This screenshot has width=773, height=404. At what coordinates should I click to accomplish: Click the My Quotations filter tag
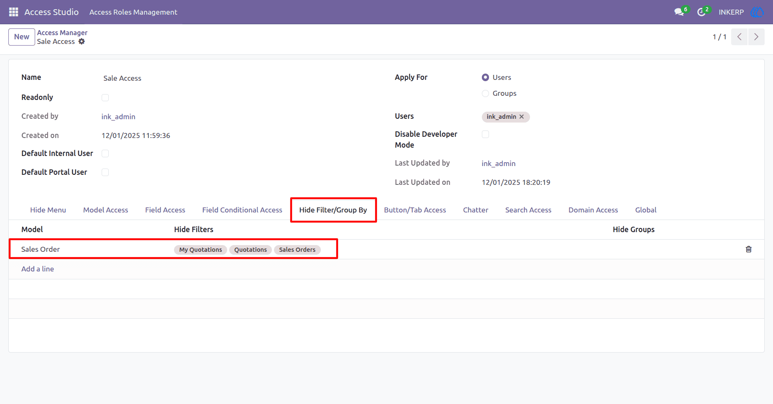tap(201, 250)
